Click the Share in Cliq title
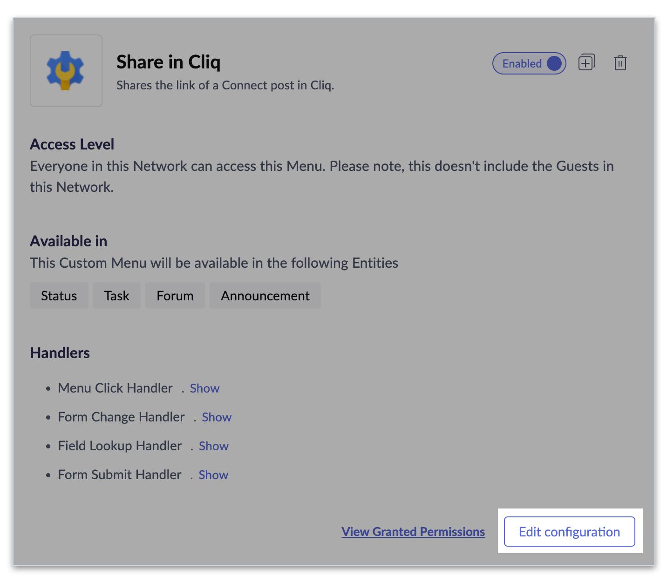 tap(169, 62)
